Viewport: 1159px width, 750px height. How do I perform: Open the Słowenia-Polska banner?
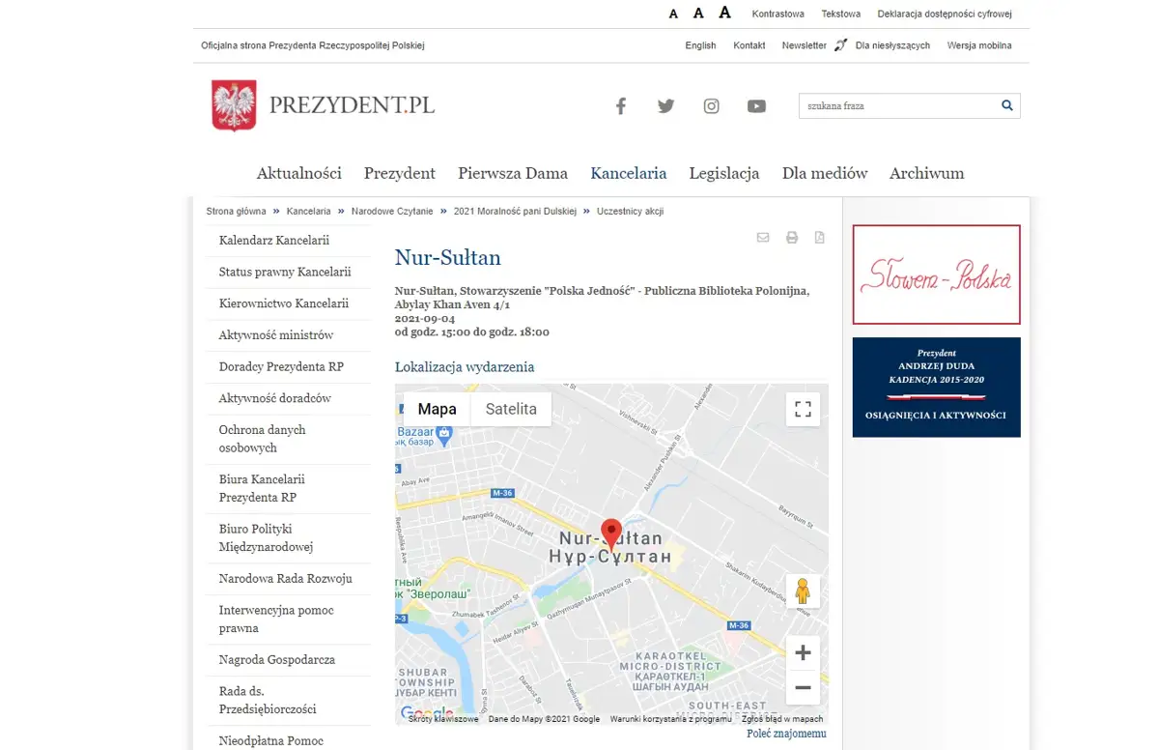click(936, 274)
